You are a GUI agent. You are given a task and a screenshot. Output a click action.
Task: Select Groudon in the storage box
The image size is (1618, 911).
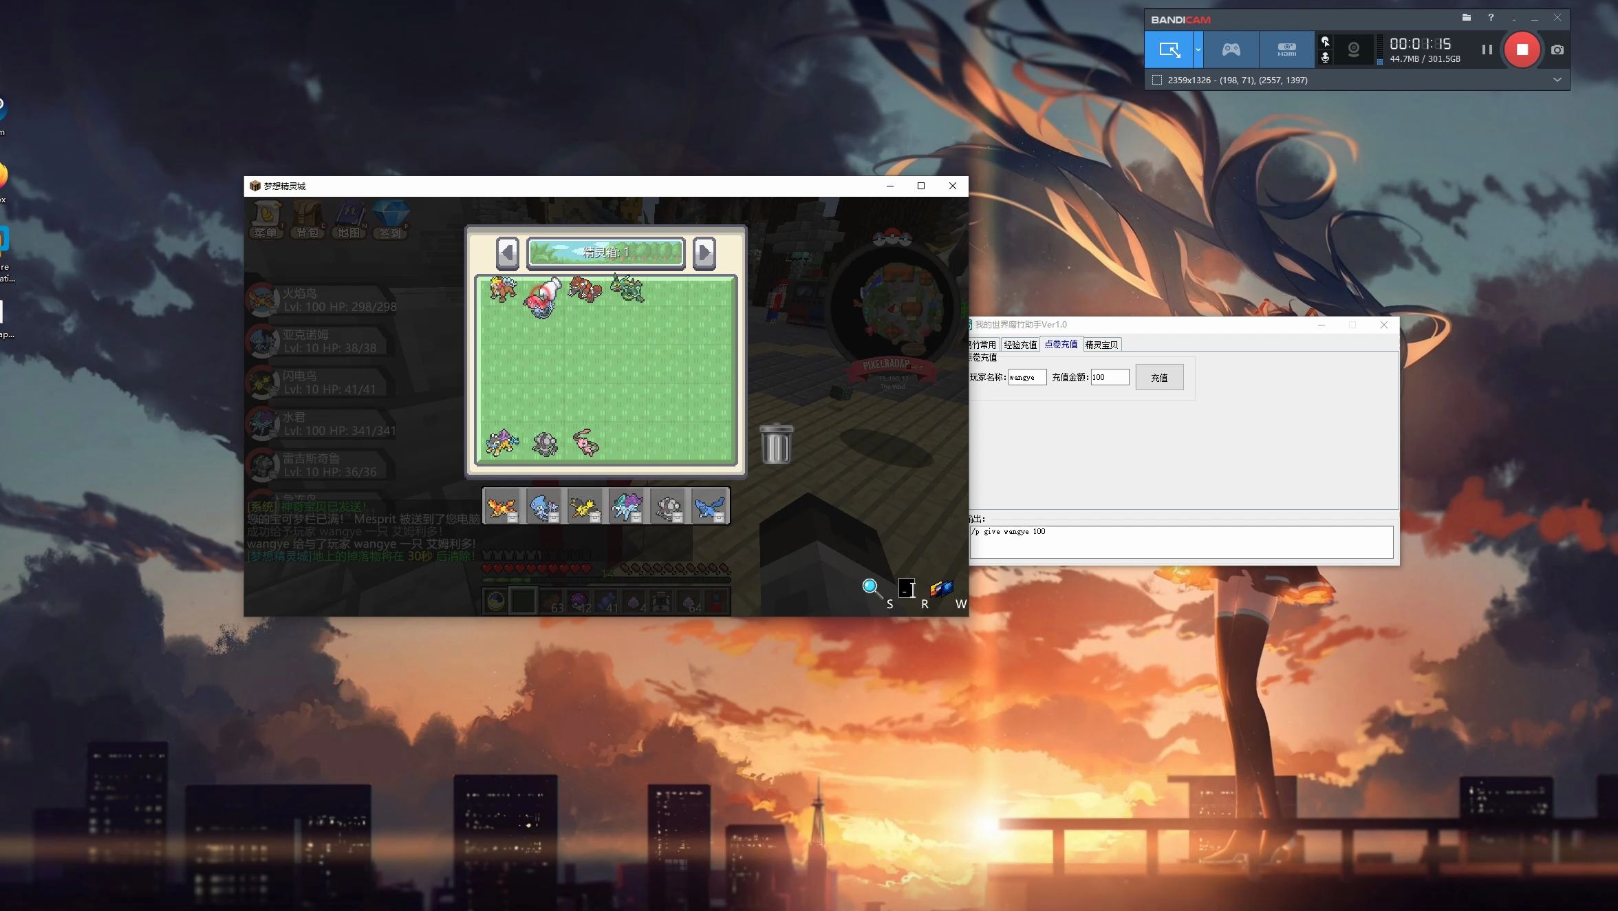pos(585,289)
